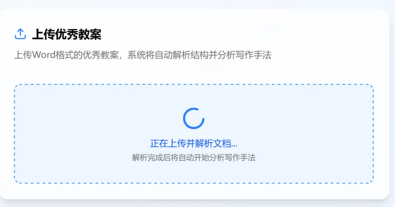Click the empty left side of the dashed upload zone
The width and height of the screenshot is (395, 207).
76,134
